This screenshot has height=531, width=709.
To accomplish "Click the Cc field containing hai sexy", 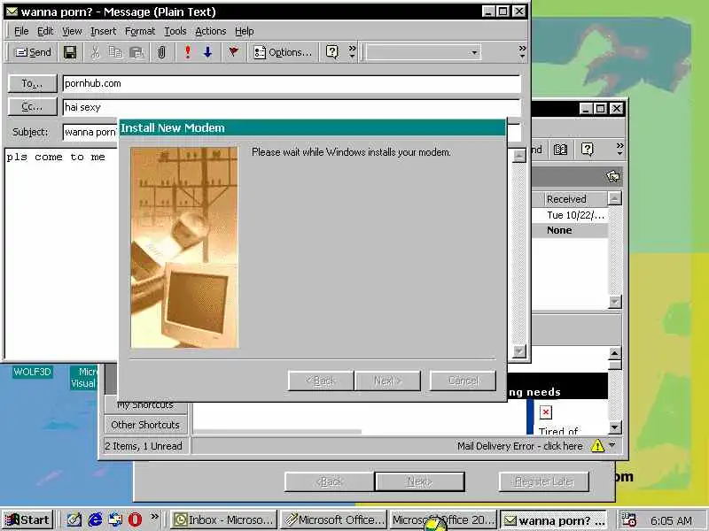I will click(292, 107).
